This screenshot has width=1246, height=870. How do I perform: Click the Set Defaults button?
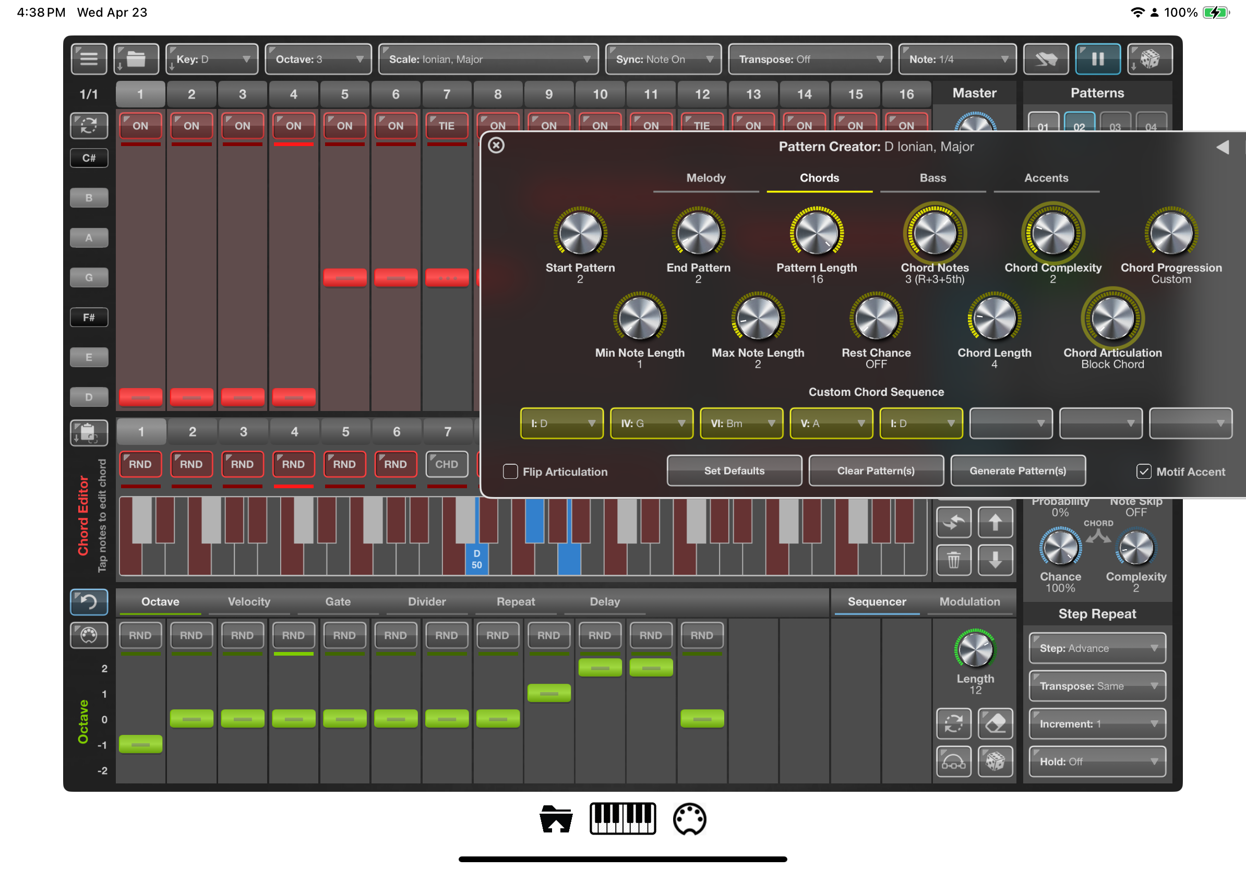(x=734, y=471)
